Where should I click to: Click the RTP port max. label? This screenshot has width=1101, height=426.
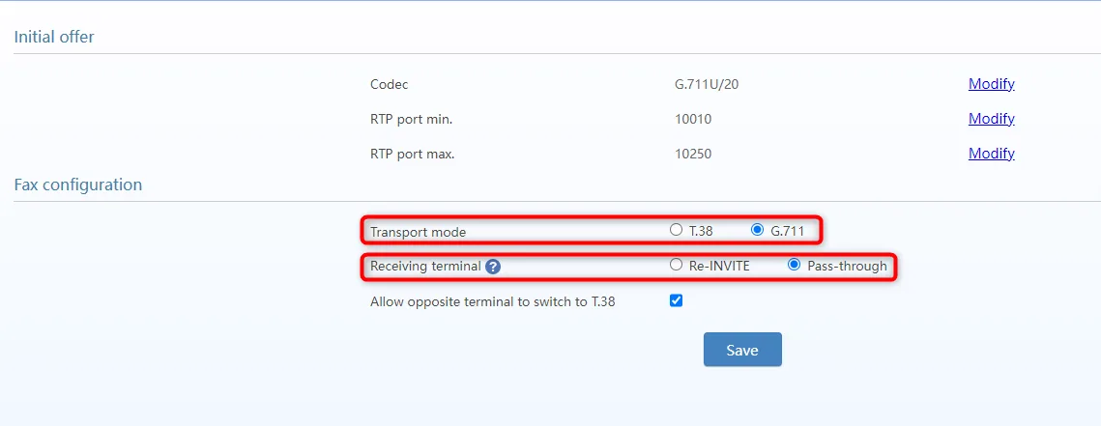412,154
